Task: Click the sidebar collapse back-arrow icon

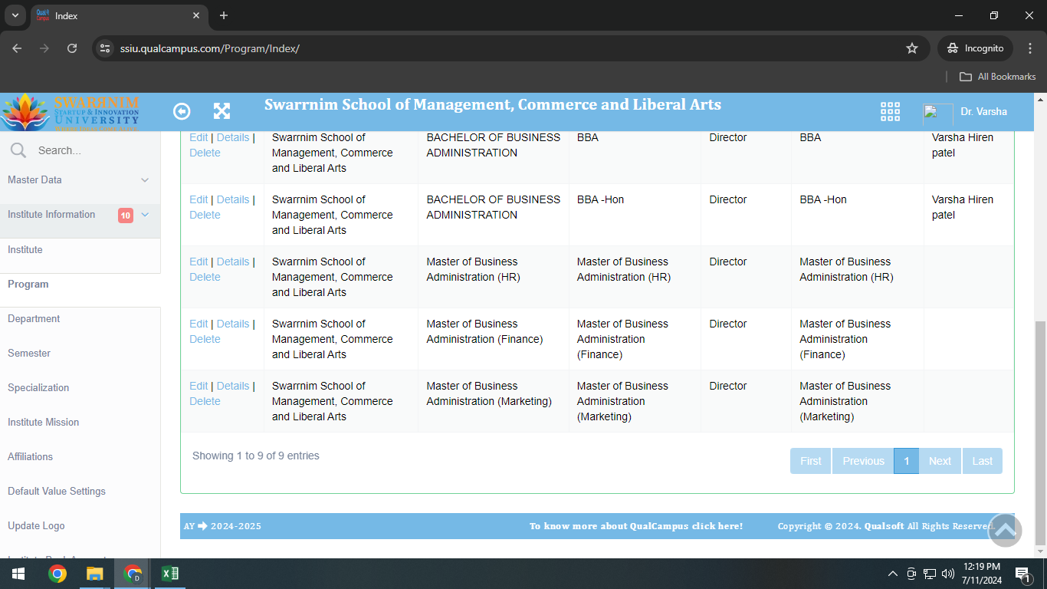Action: click(x=182, y=111)
